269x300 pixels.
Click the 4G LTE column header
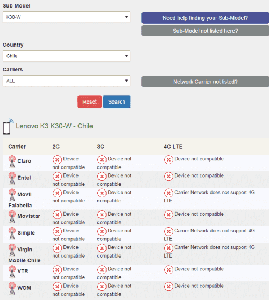173,147
